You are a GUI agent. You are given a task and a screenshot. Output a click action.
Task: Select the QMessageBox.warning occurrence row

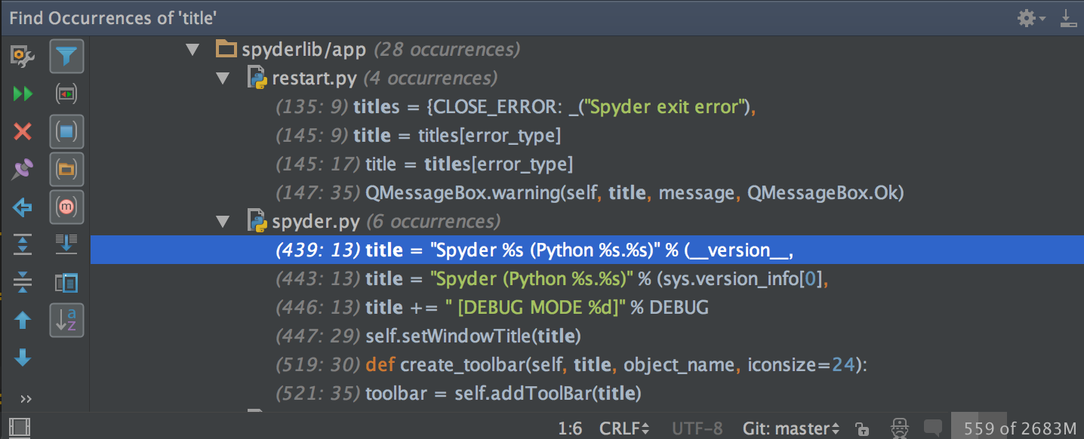point(587,193)
